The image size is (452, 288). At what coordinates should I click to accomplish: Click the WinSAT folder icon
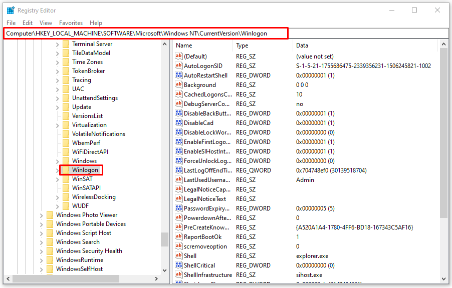point(66,179)
